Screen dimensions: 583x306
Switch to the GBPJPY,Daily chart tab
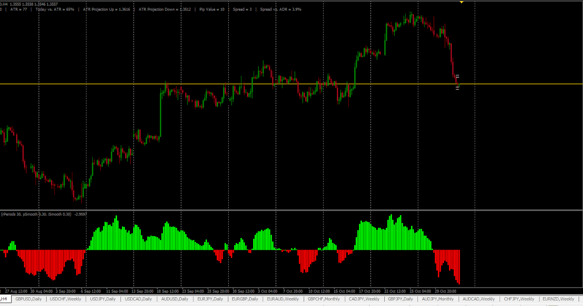400,299
